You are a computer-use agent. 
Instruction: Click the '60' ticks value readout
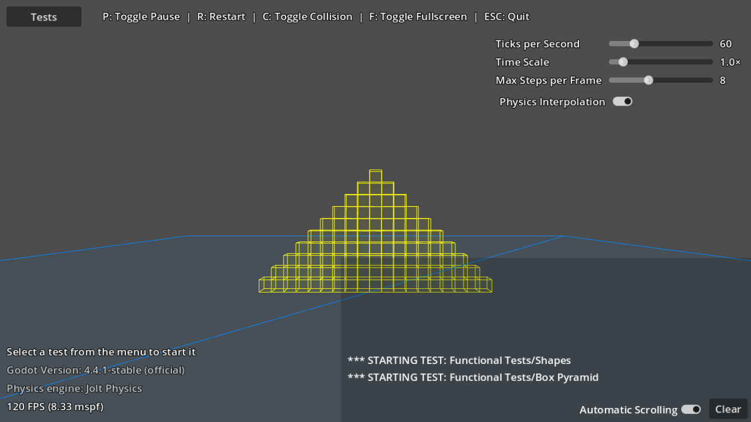click(725, 43)
